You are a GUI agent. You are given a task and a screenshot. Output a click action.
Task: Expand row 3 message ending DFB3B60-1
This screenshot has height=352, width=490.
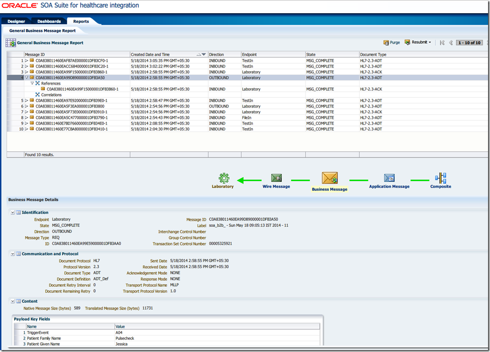(x=27, y=72)
